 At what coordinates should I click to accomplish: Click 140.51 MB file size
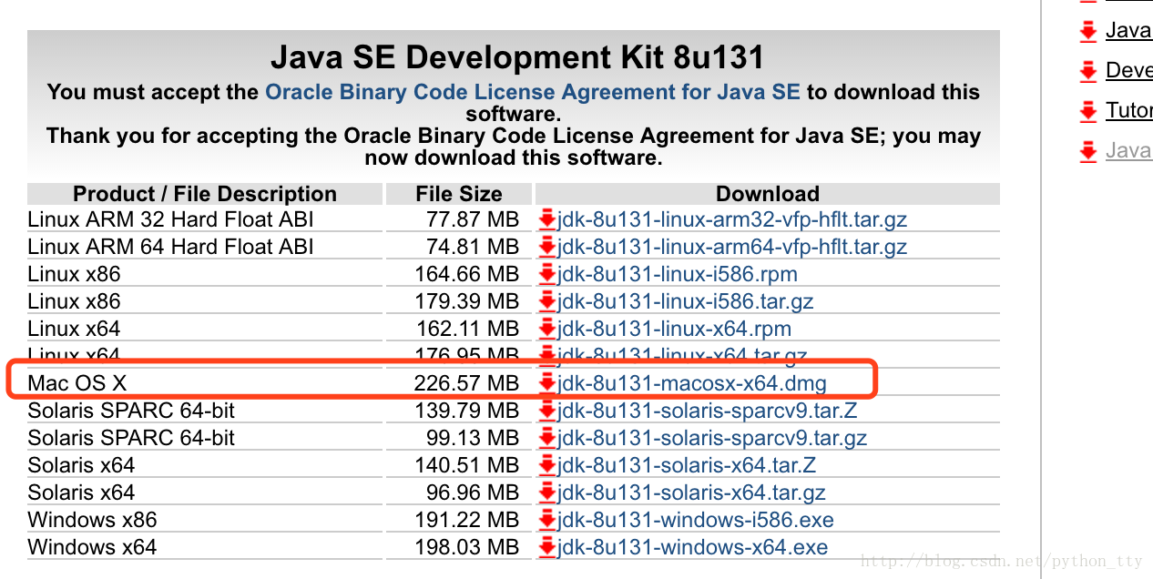pyautogui.click(x=466, y=465)
